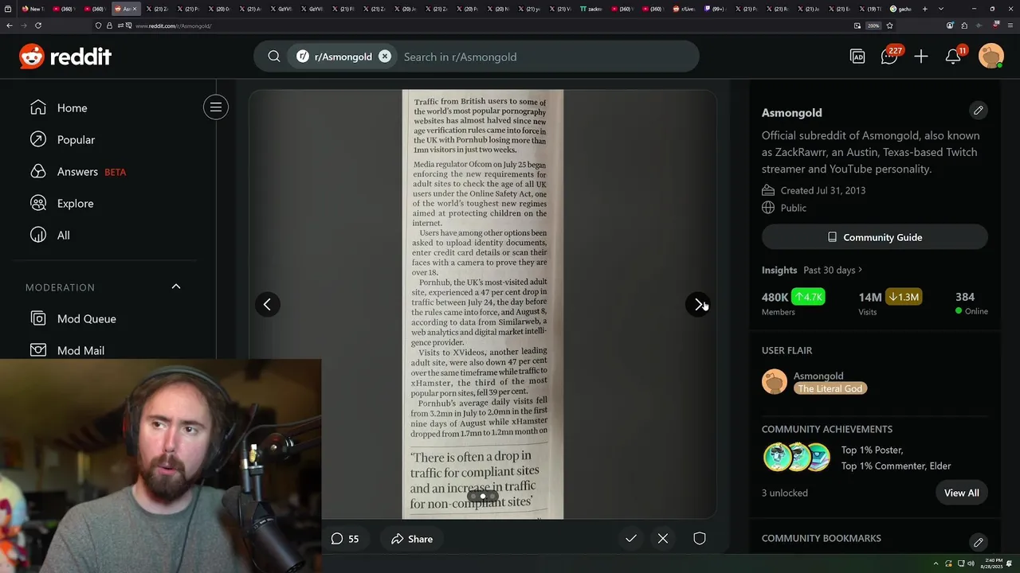Switch to the zackrawrr tab
Image resolution: width=1020 pixels, height=573 pixels.
(592, 9)
